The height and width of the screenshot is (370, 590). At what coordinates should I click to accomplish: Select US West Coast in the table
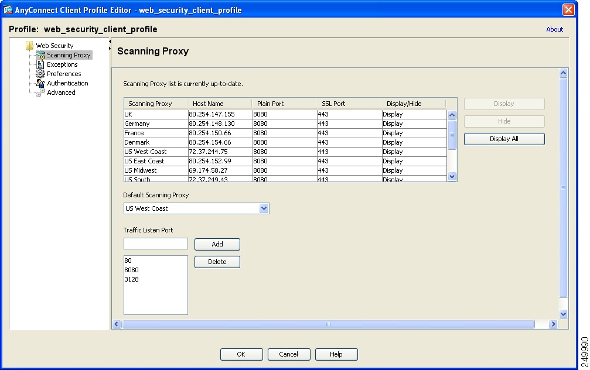285,152
